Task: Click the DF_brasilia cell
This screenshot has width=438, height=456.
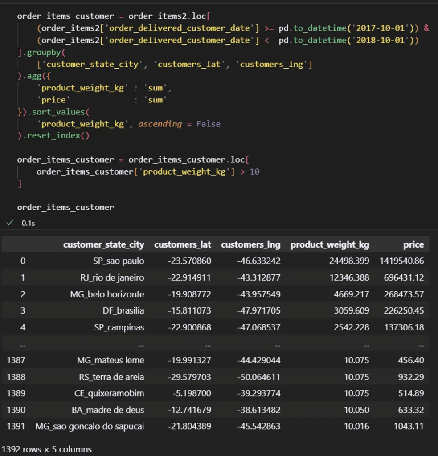Action: point(123,310)
